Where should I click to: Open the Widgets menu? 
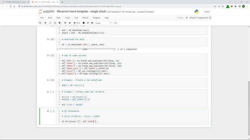[x=96, y=18]
